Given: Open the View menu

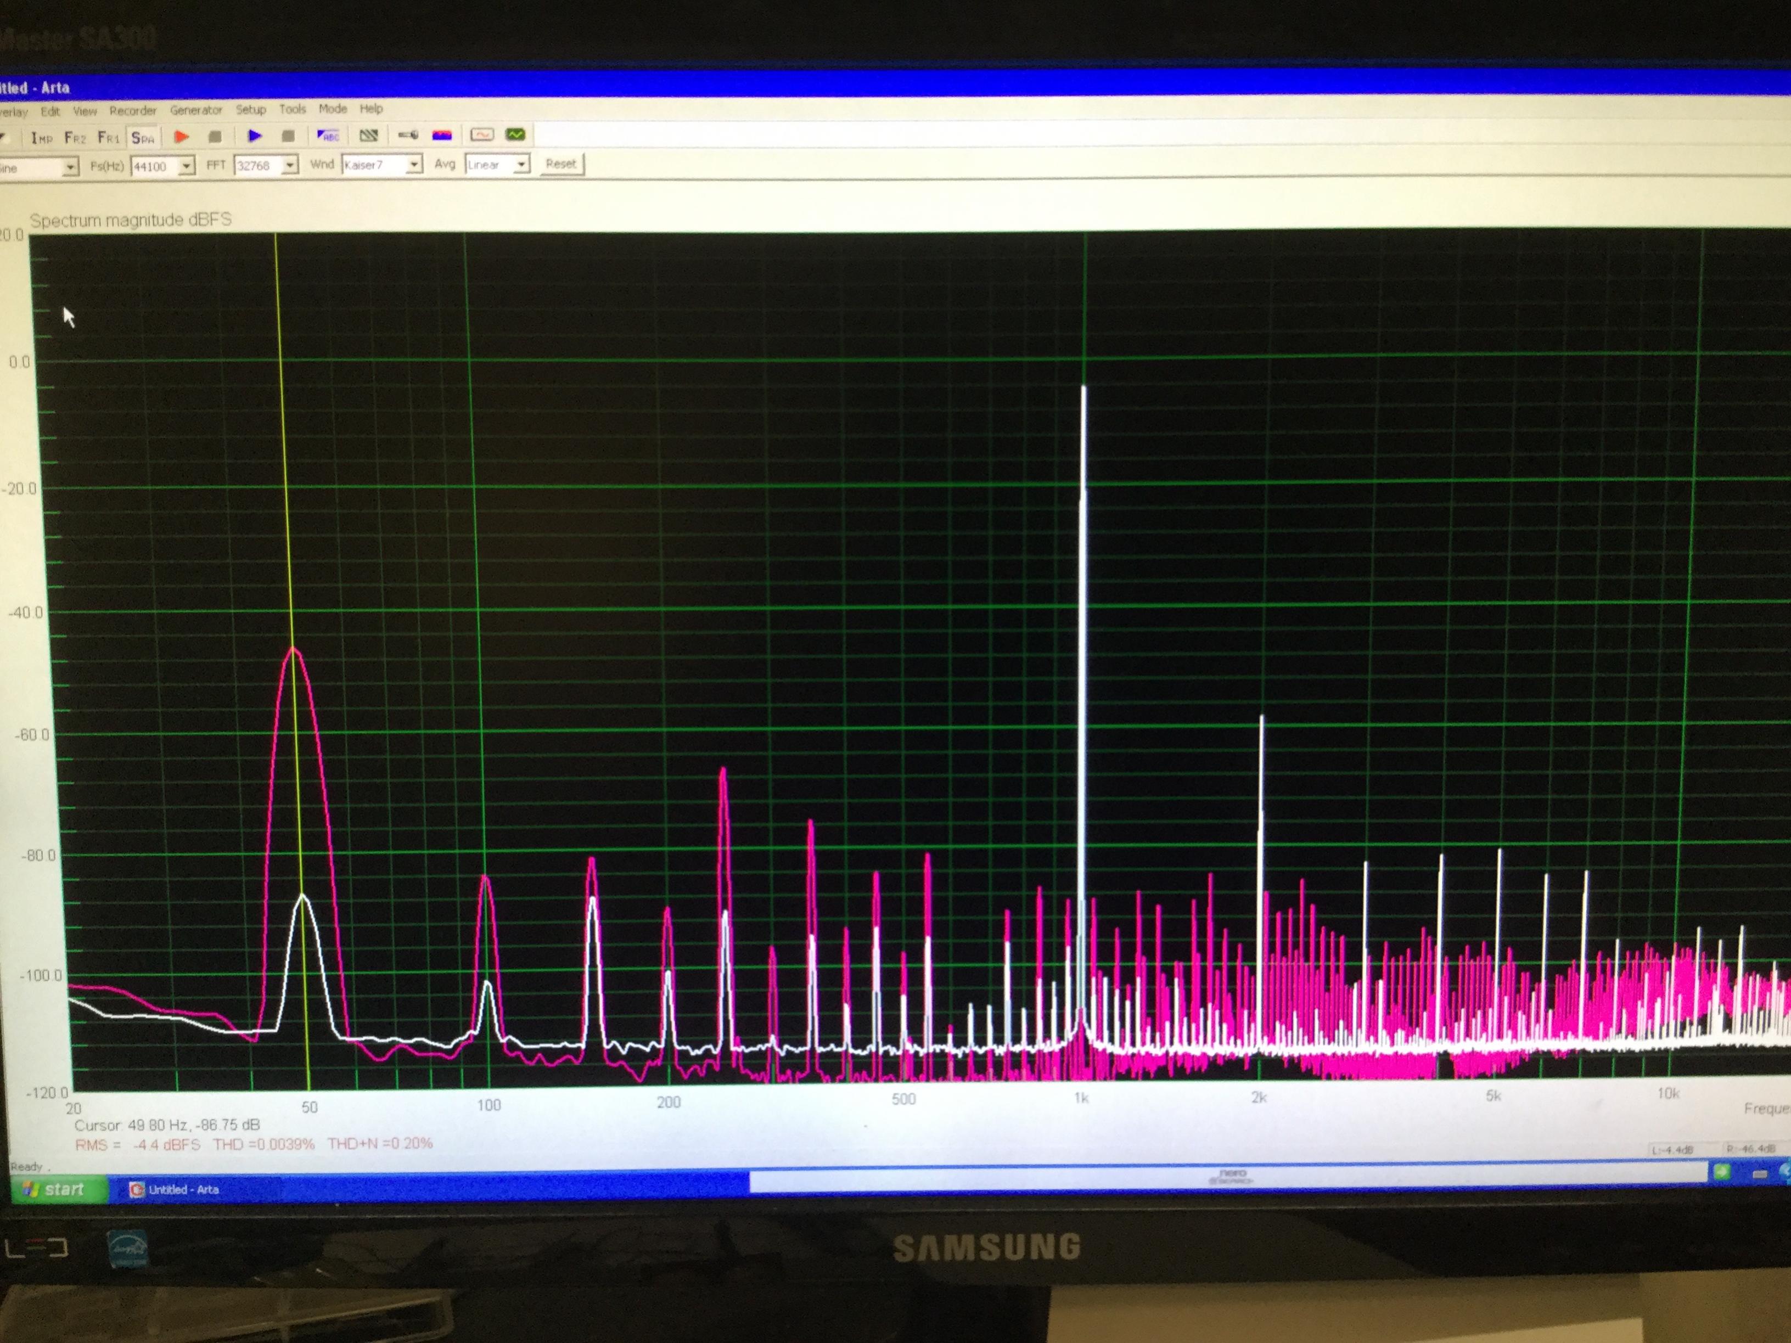Looking at the screenshot, I should tap(85, 111).
